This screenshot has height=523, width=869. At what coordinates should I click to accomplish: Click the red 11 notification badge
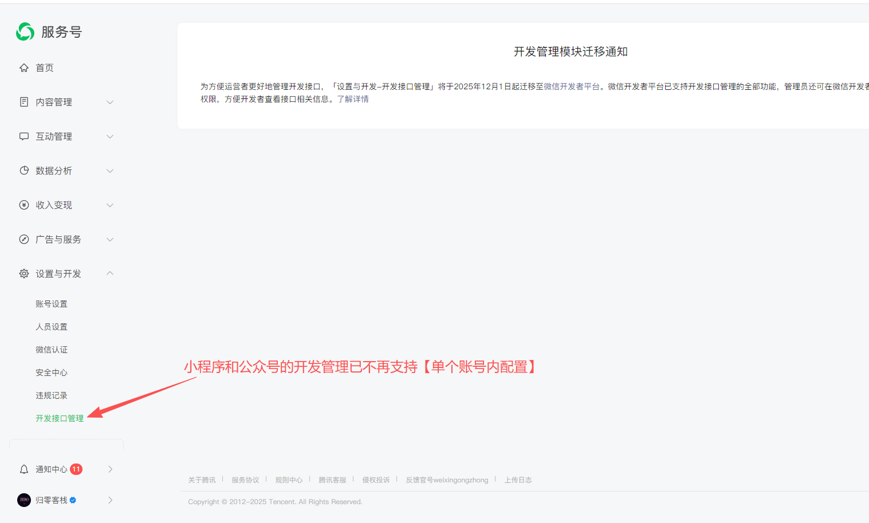[x=76, y=469]
